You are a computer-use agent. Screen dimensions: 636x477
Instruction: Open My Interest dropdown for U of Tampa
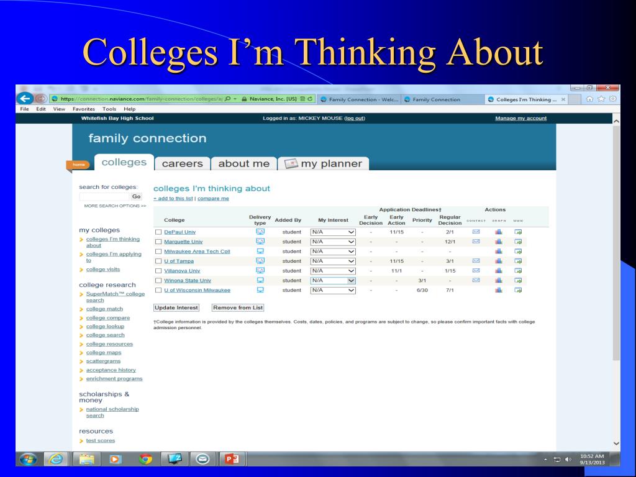(333, 261)
